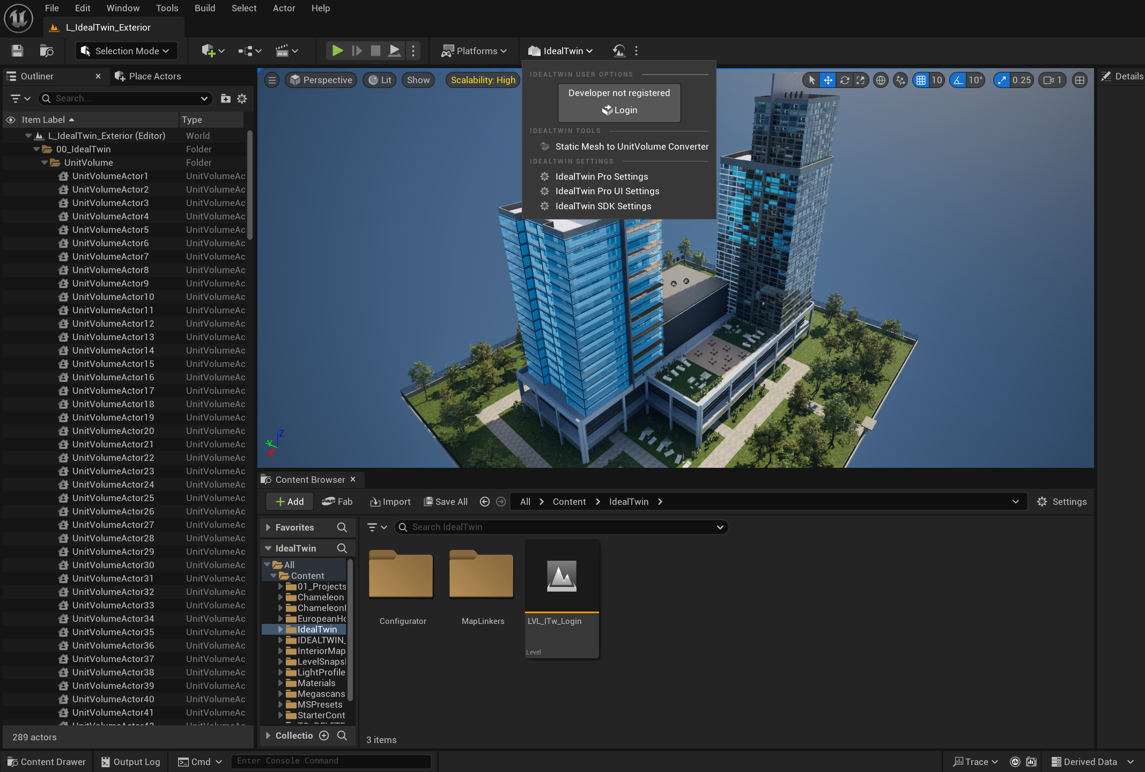Toggle surface snapping icon
The height and width of the screenshot is (772, 1145).
click(900, 80)
